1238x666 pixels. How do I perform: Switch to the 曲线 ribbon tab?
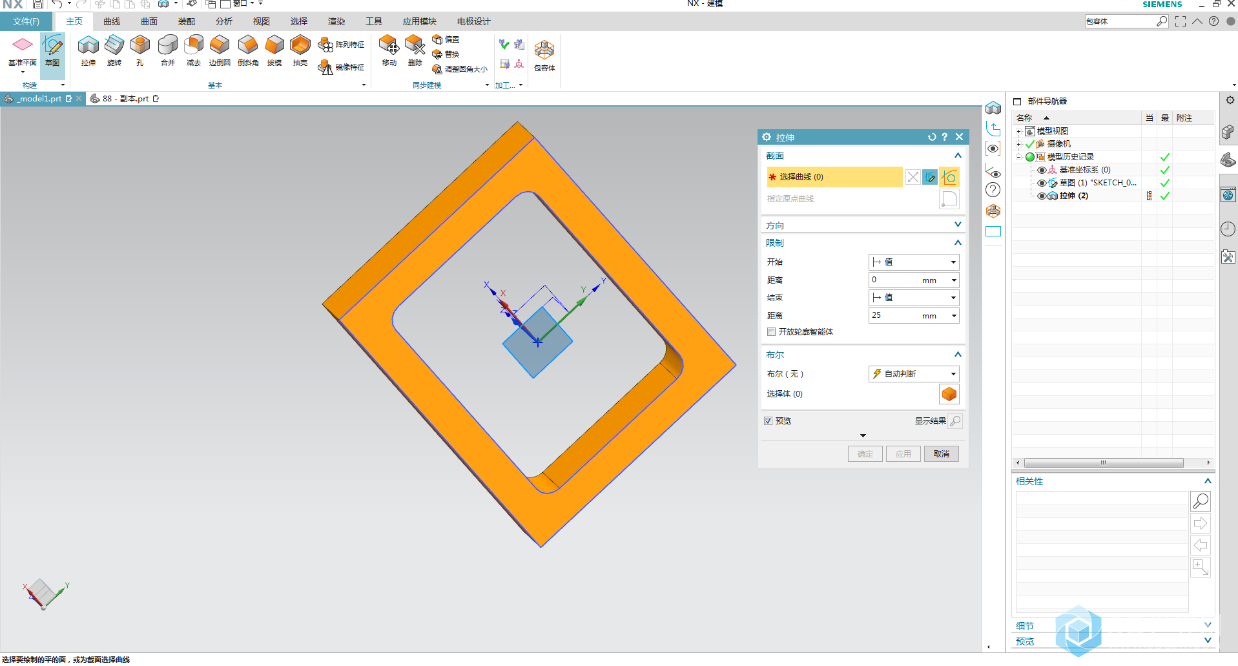(x=112, y=21)
